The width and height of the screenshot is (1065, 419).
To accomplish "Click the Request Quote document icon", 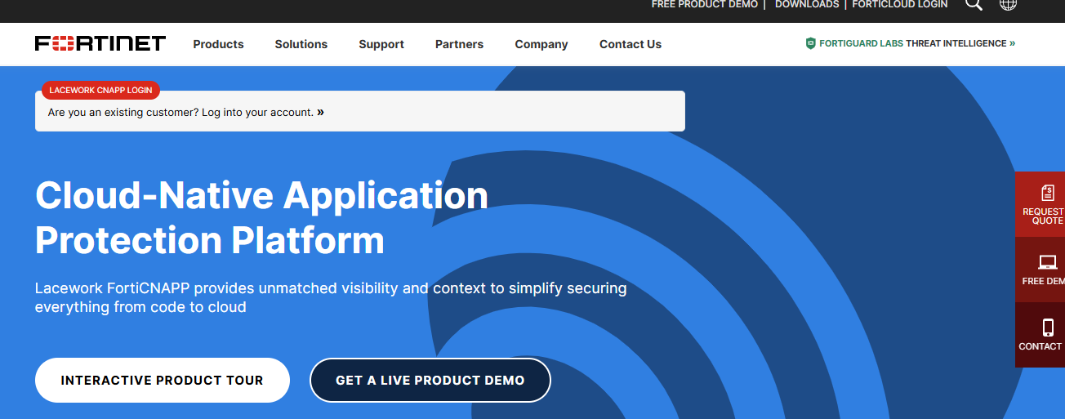I will pyautogui.click(x=1048, y=193).
